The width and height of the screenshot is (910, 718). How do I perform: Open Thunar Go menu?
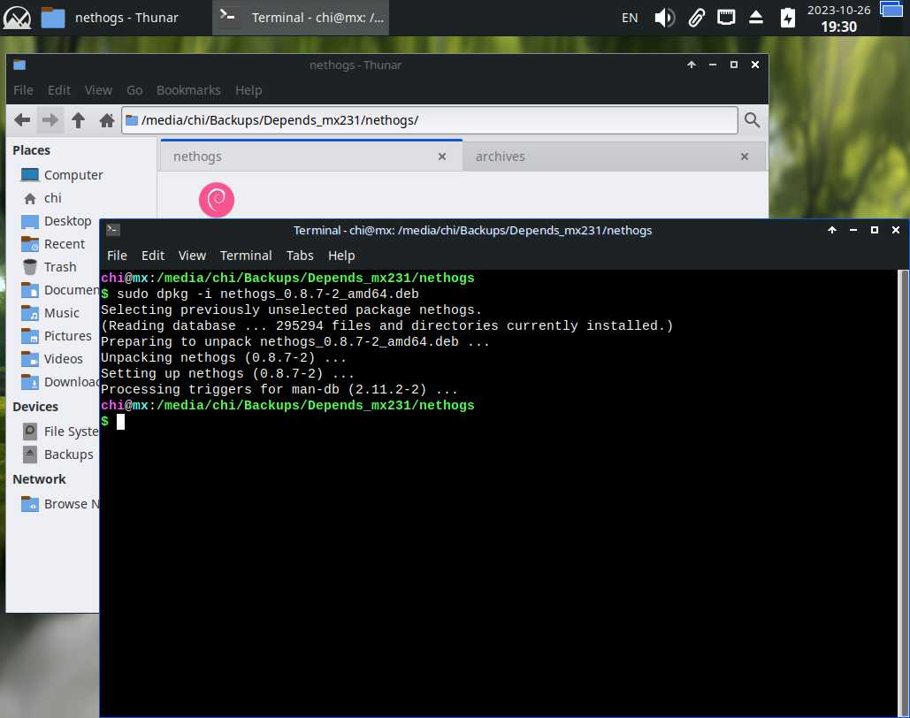pos(134,90)
